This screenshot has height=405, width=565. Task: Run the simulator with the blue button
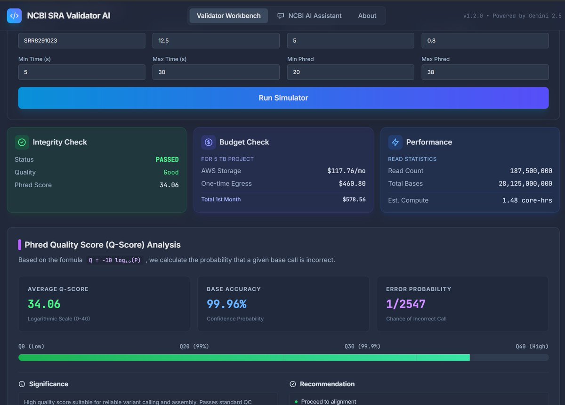pos(283,98)
